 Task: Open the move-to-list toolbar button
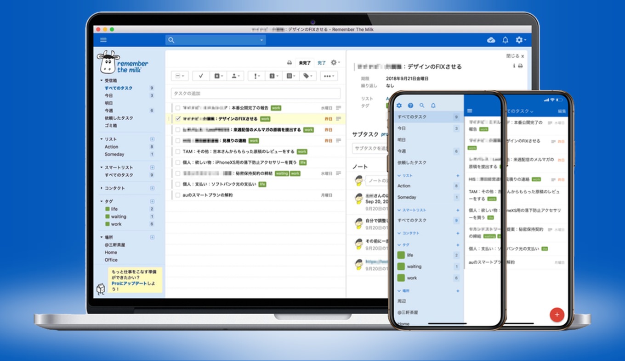[x=290, y=76]
